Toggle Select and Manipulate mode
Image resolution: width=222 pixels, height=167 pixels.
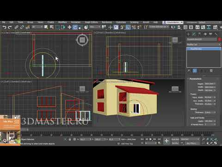click(111, 27)
